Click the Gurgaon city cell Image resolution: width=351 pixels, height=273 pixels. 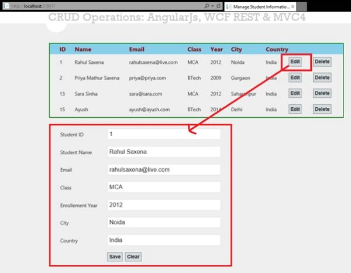tap(240, 78)
